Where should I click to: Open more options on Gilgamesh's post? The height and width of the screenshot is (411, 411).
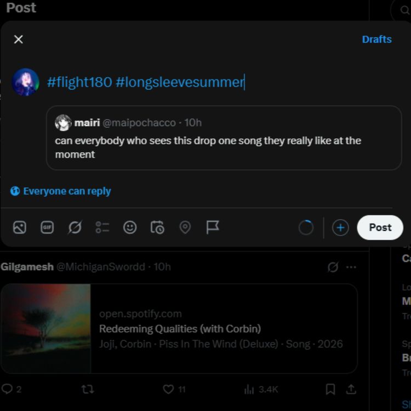click(x=351, y=267)
